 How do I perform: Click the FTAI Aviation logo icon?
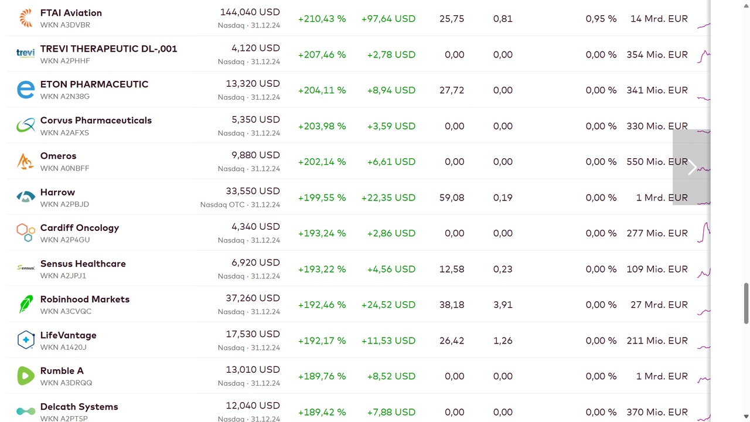pos(26,18)
